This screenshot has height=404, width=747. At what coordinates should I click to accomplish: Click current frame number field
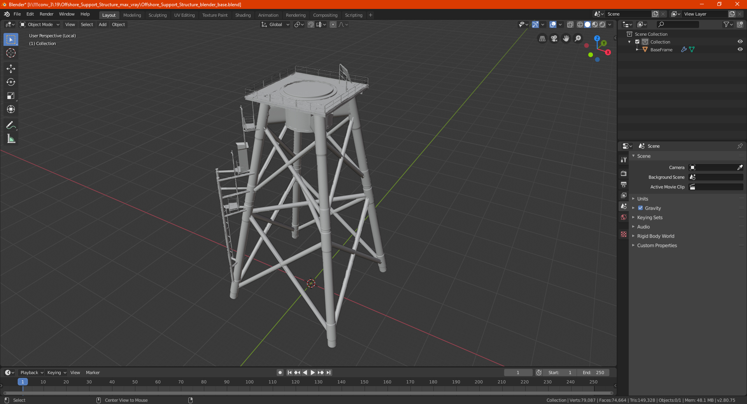coord(518,373)
